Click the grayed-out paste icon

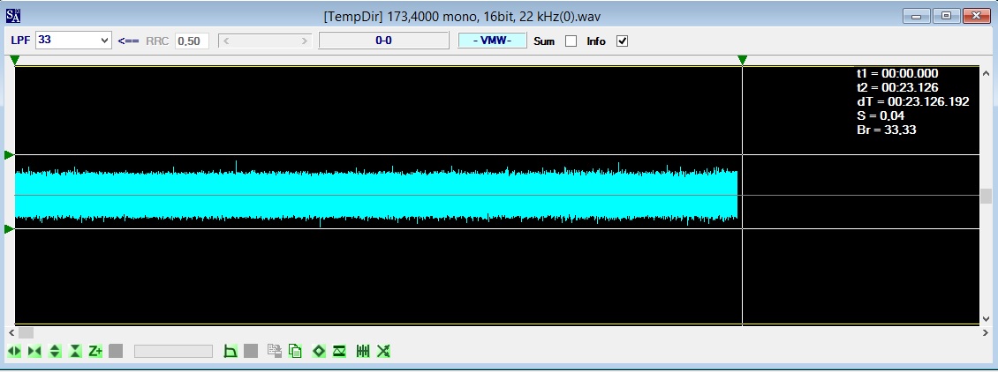coord(275,351)
